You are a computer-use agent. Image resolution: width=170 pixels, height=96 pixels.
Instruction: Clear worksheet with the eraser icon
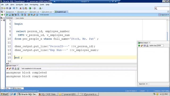click(x=34, y=15)
